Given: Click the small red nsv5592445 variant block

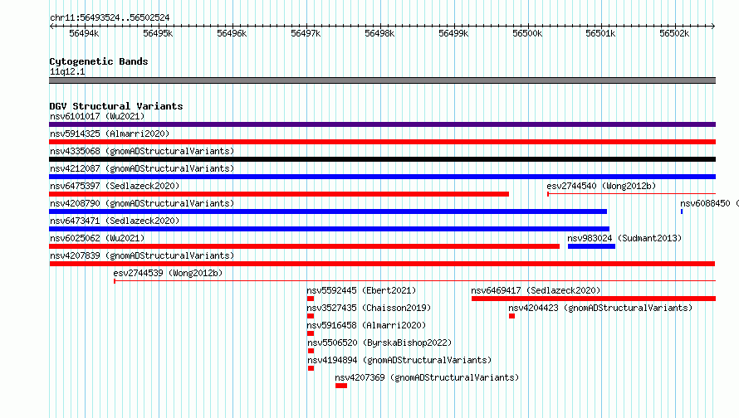Looking at the screenshot, I should [311, 299].
